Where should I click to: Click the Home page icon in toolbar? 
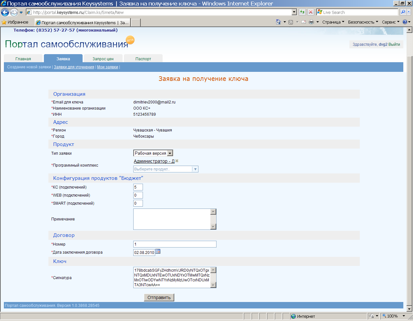pyautogui.click(x=278, y=22)
